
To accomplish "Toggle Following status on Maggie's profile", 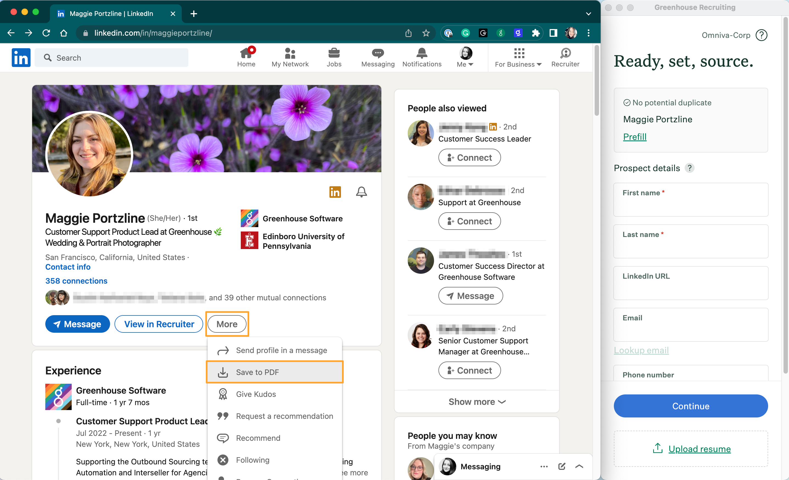I will [253, 460].
